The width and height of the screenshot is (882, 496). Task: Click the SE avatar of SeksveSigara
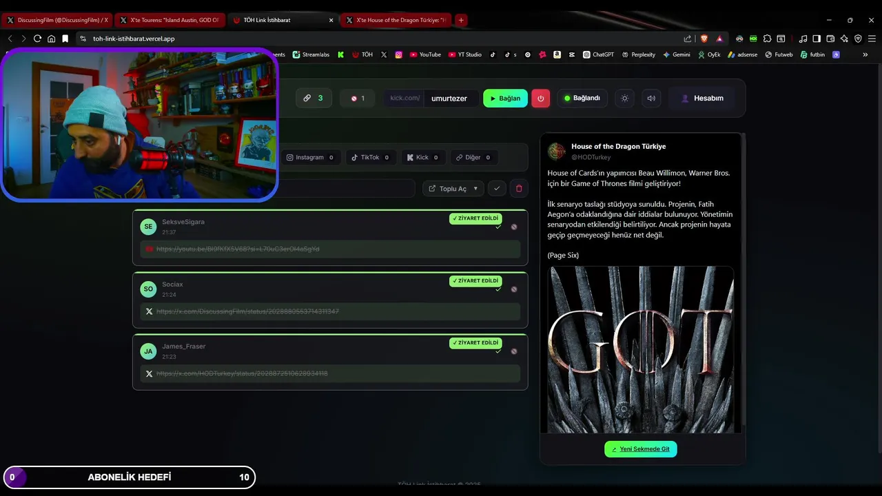148,227
